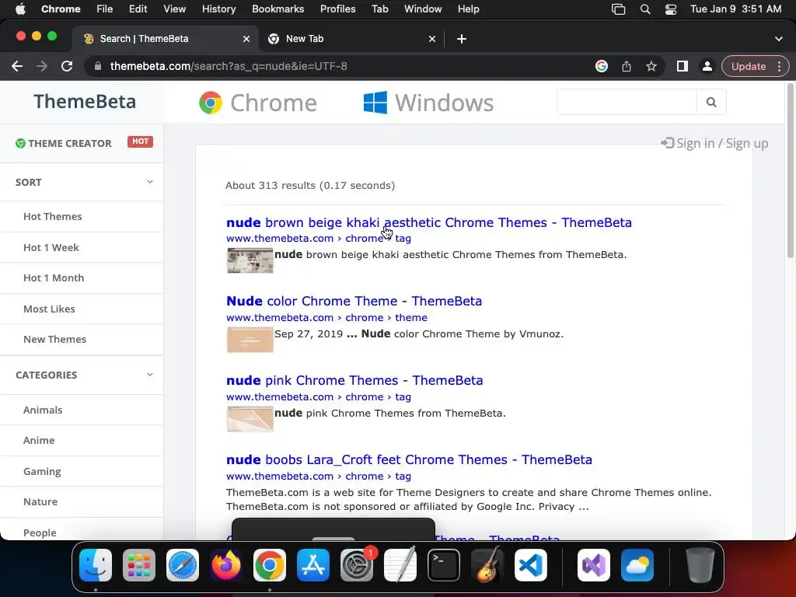Switch to the New Tab tab
The height and width of the screenshot is (597, 796).
click(351, 39)
